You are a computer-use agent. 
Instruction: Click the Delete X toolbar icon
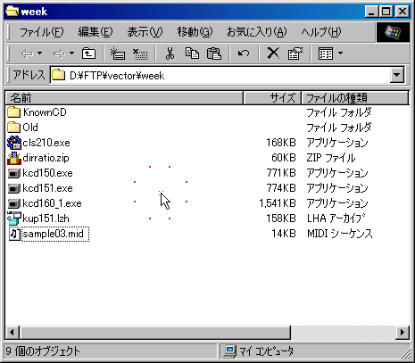point(273,54)
